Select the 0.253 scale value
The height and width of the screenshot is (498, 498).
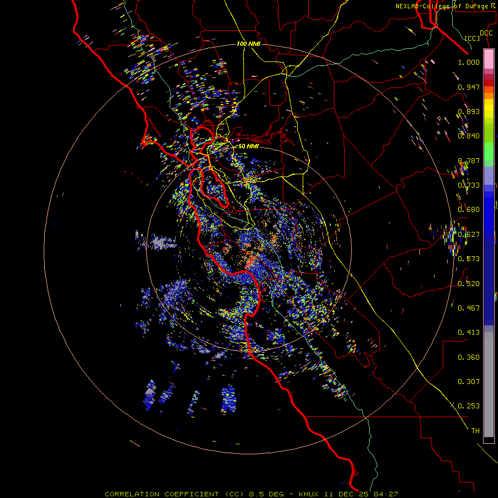point(469,406)
